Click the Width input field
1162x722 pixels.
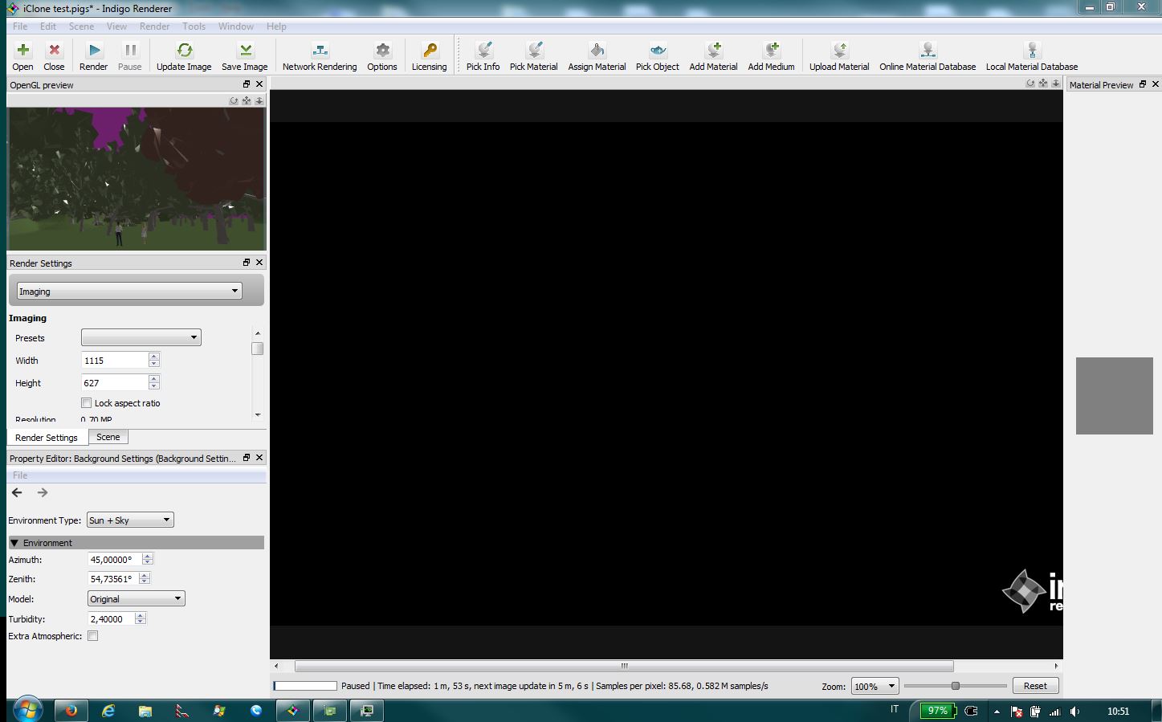[x=115, y=361]
